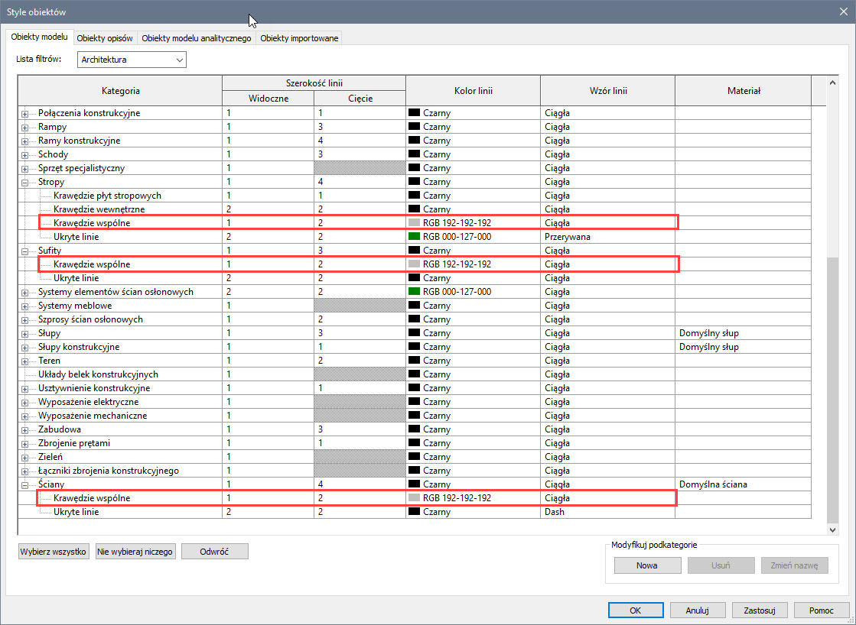Collapse the Ściany tree node
Screen dimensions: 856x625
(x=24, y=484)
